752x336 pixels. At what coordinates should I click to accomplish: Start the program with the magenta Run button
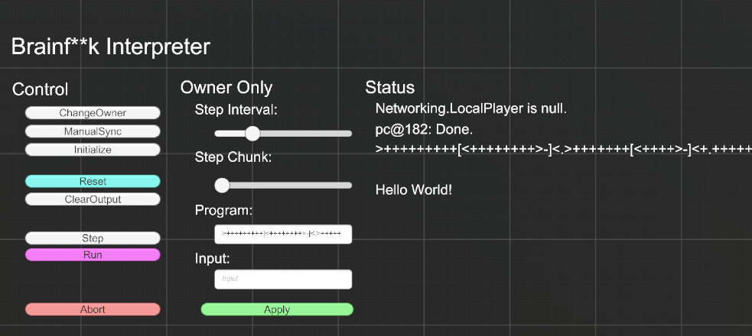coord(93,254)
